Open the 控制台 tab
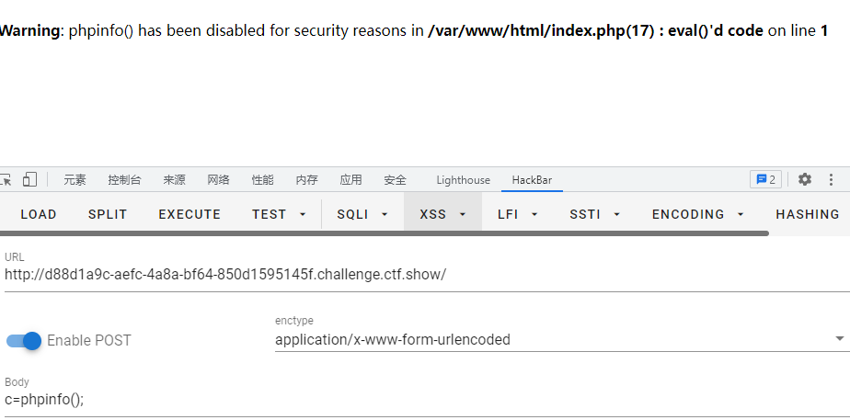This screenshot has width=850, height=420. (x=124, y=180)
